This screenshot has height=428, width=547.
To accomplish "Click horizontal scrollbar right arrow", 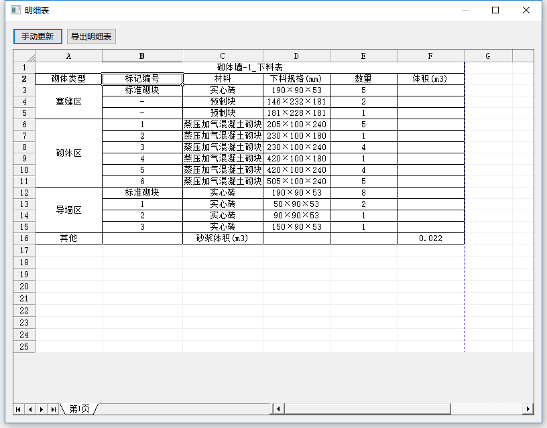I will 528,409.
